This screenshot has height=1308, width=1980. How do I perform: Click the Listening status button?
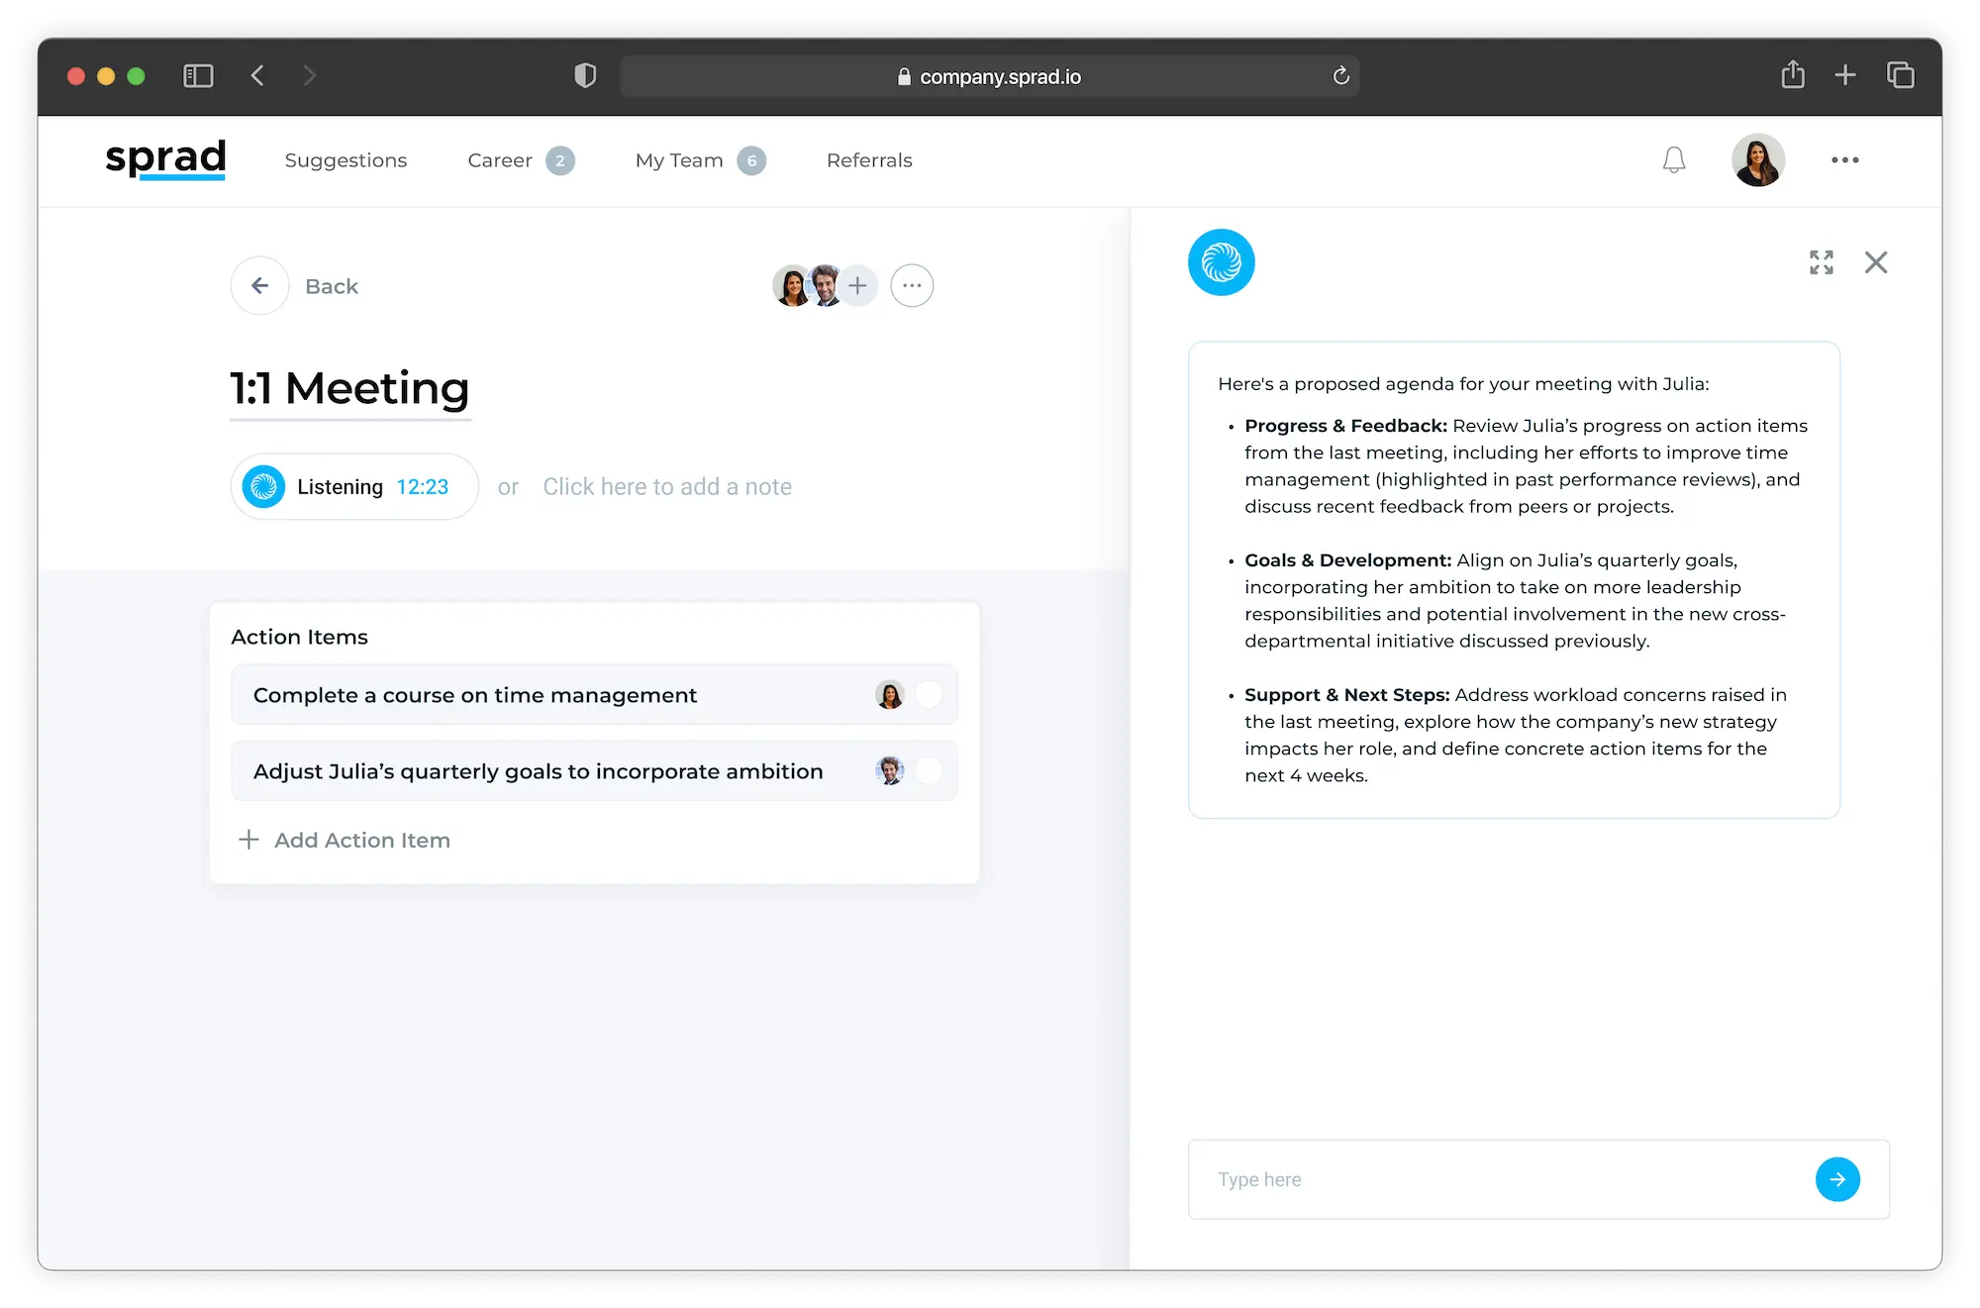pos(354,486)
